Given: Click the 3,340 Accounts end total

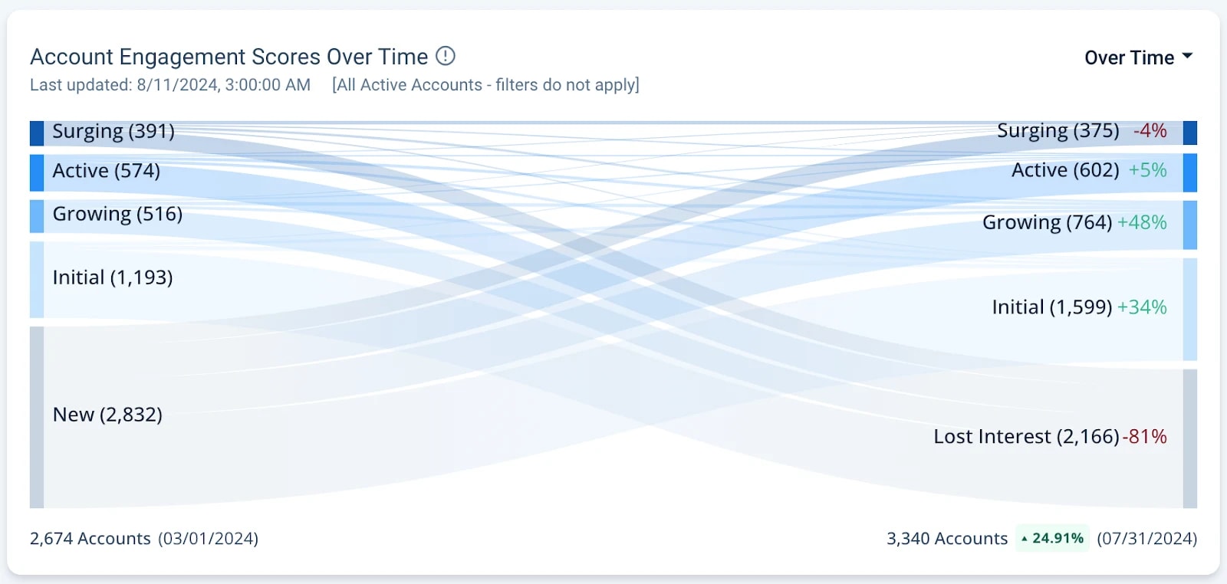Looking at the screenshot, I should (x=947, y=539).
